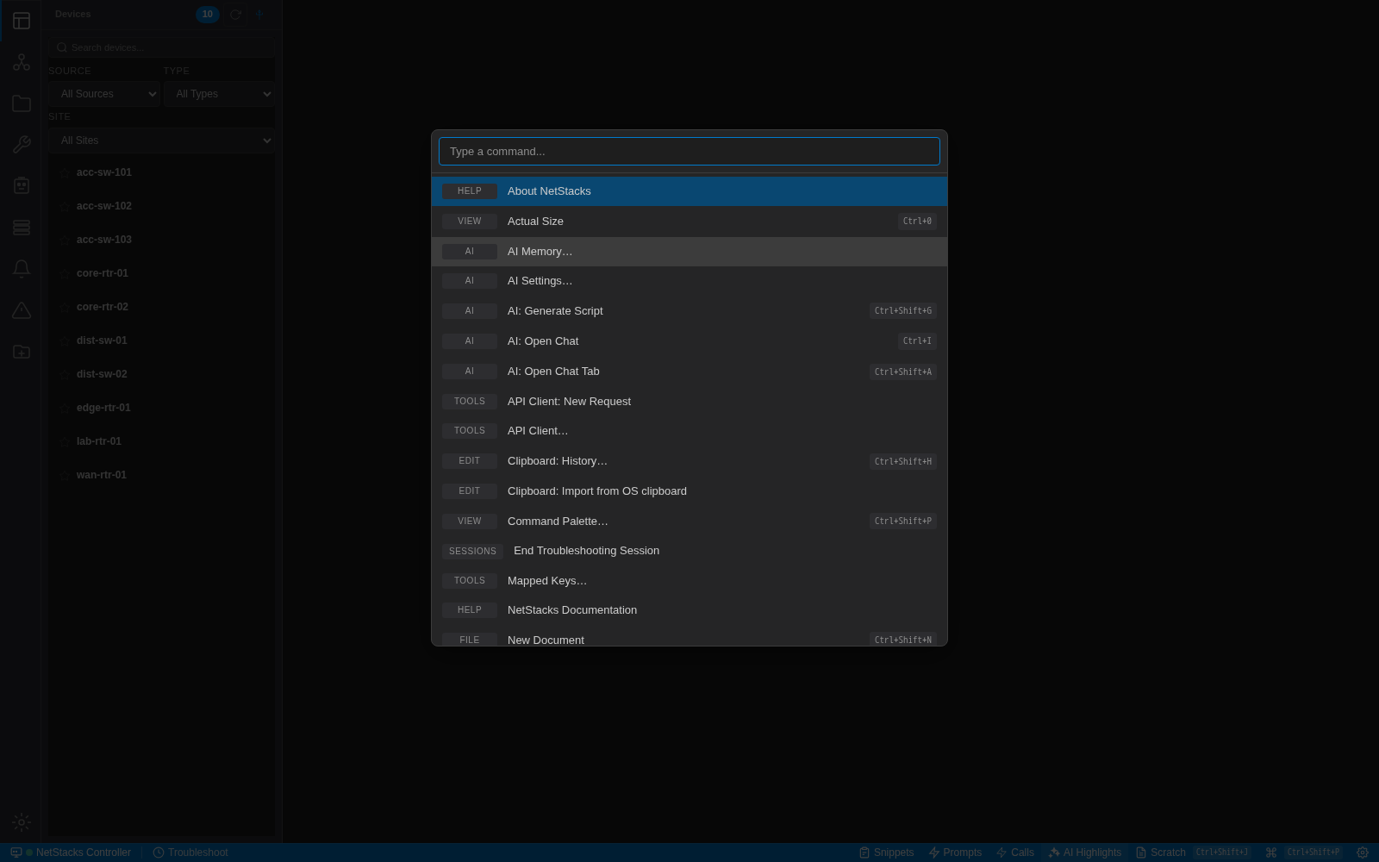Toggle AI Highlights in the status bar
Screen dimensions: 1379x862
click(1084, 853)
